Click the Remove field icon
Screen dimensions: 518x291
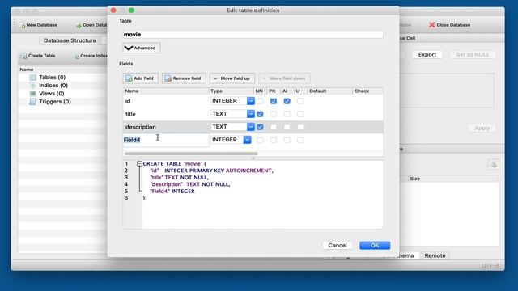pyautogui.click(x=168, y=78)
